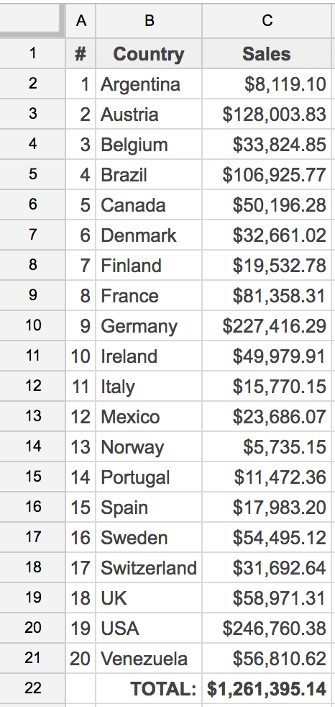Select the column A header
Viewport: 335px width, 707px height.
tap(81, 21)
